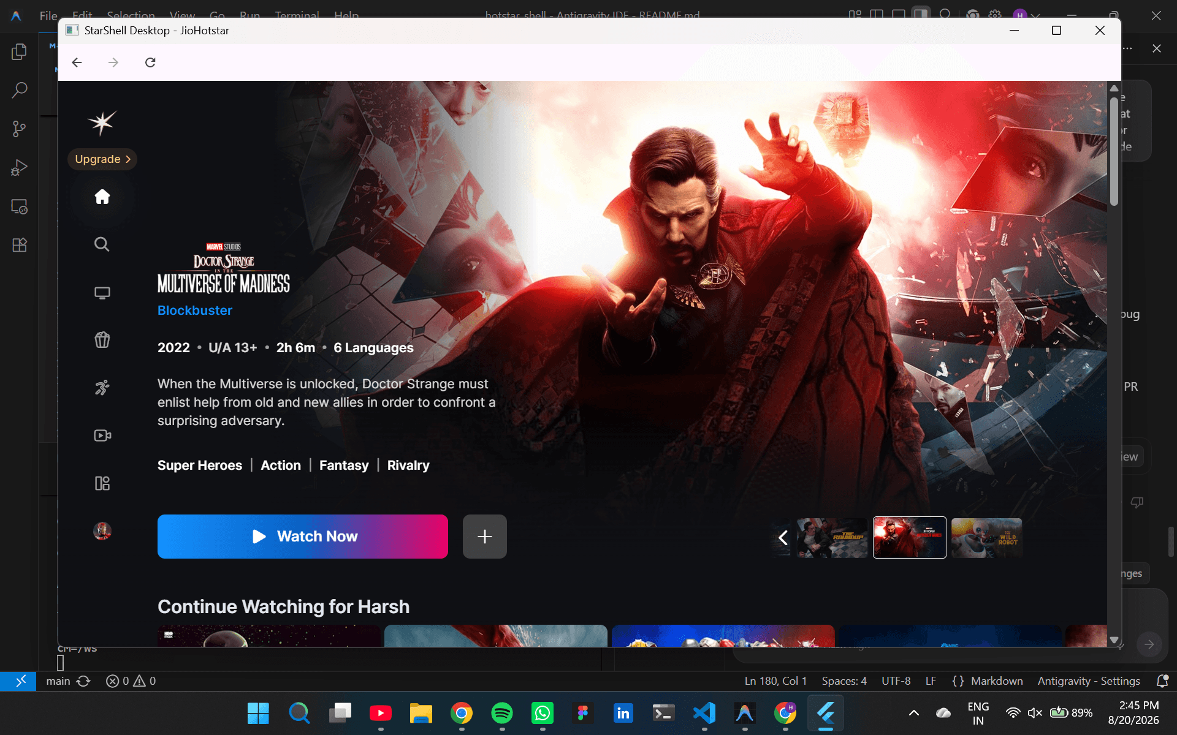Open the Sports icon in sidebar
1177x735 pixels.
pyautogui.click(x=102, y=387)
